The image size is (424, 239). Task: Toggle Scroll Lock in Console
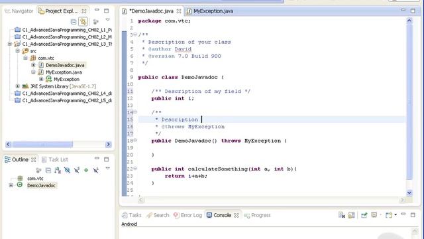[351, 215]
